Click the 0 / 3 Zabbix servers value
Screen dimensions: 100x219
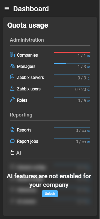click(82, 78)
